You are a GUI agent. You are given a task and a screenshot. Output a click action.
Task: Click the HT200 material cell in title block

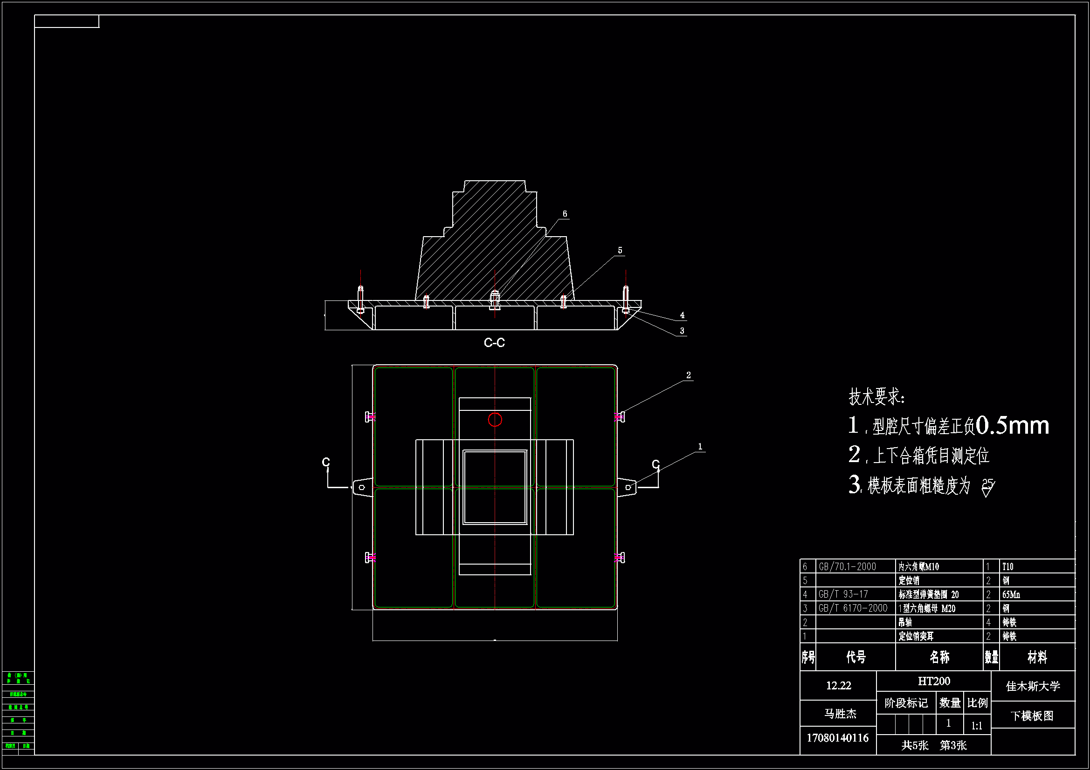point(933,681)
